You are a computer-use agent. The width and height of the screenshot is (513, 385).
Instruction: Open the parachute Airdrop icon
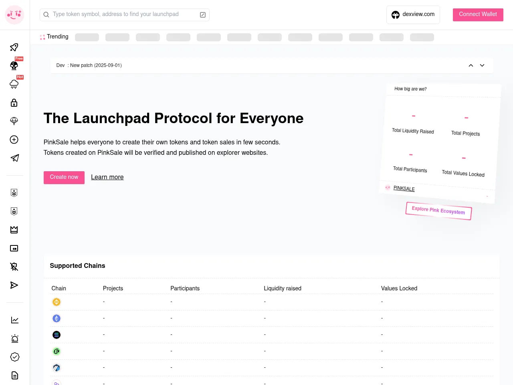[x=14, y=121]
